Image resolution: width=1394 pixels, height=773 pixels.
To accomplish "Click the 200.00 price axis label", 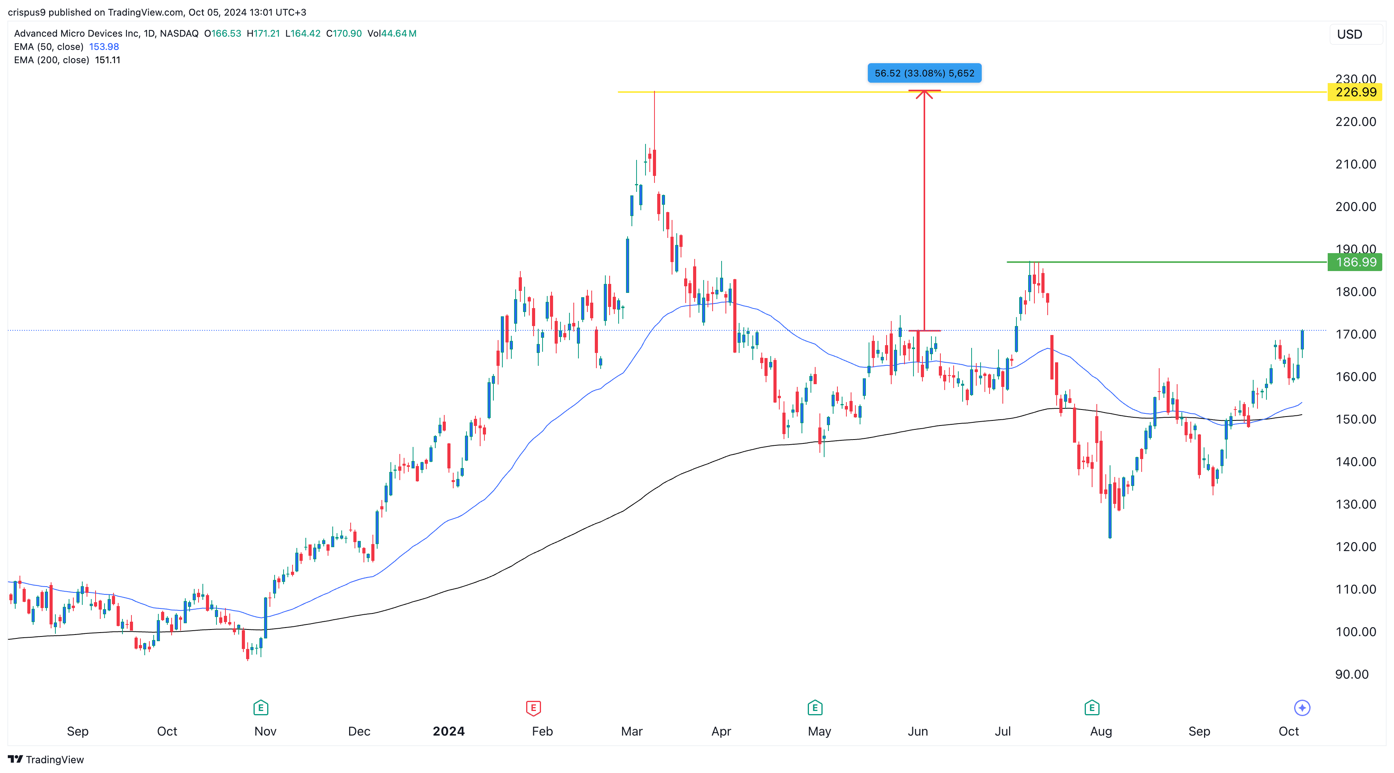I will [x=1355, y=206].
